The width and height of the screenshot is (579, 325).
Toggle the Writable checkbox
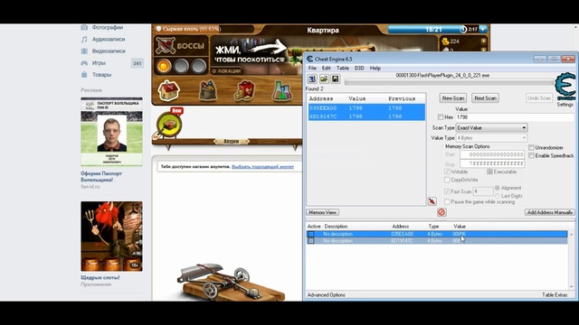(x=447, y=172)
